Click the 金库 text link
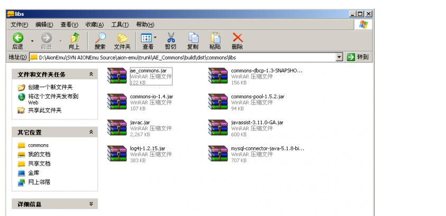 (x=34, y=173)
